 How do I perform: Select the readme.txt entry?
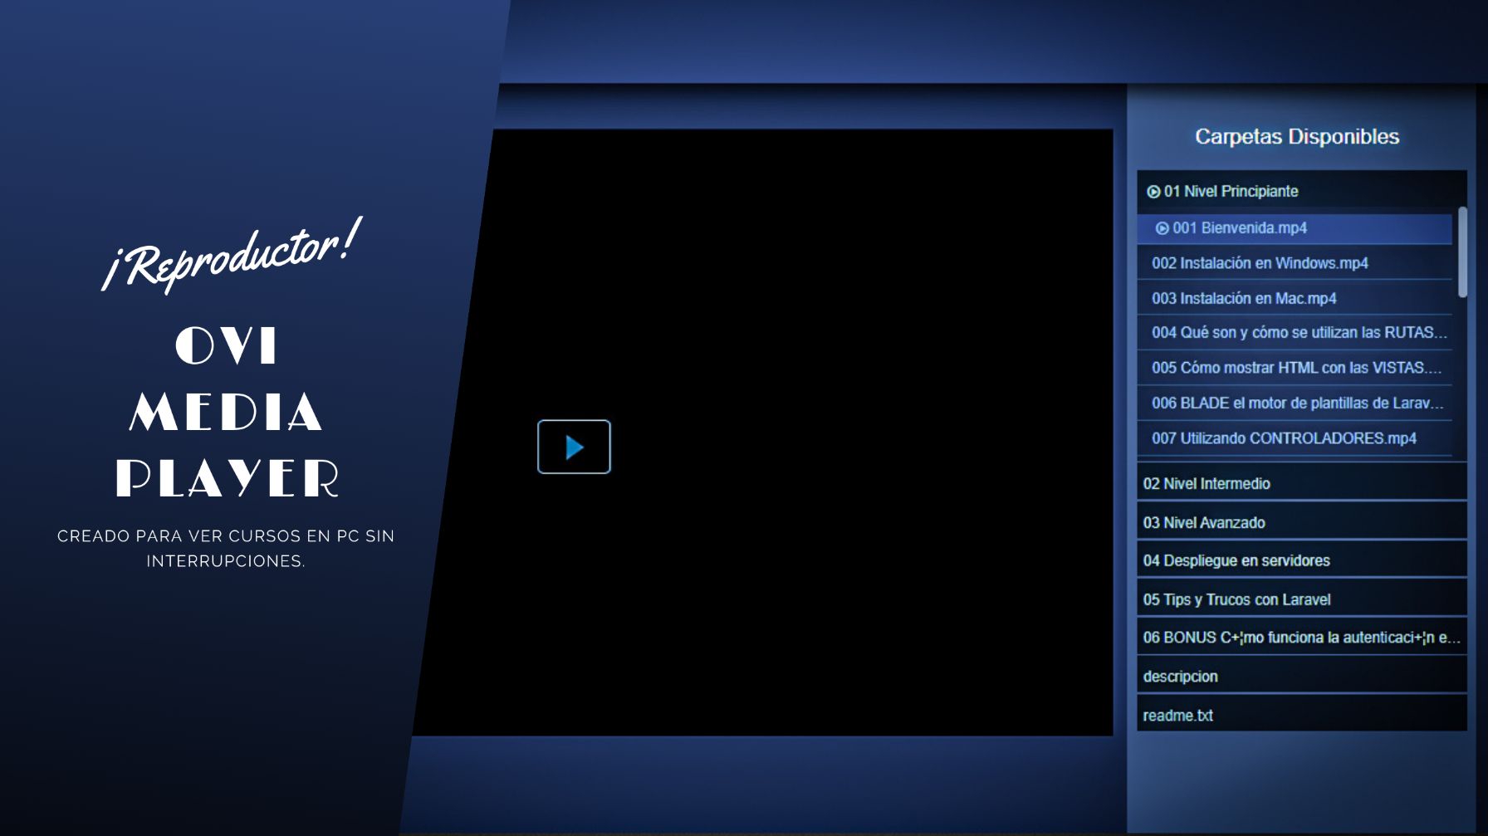(1301, 715)
